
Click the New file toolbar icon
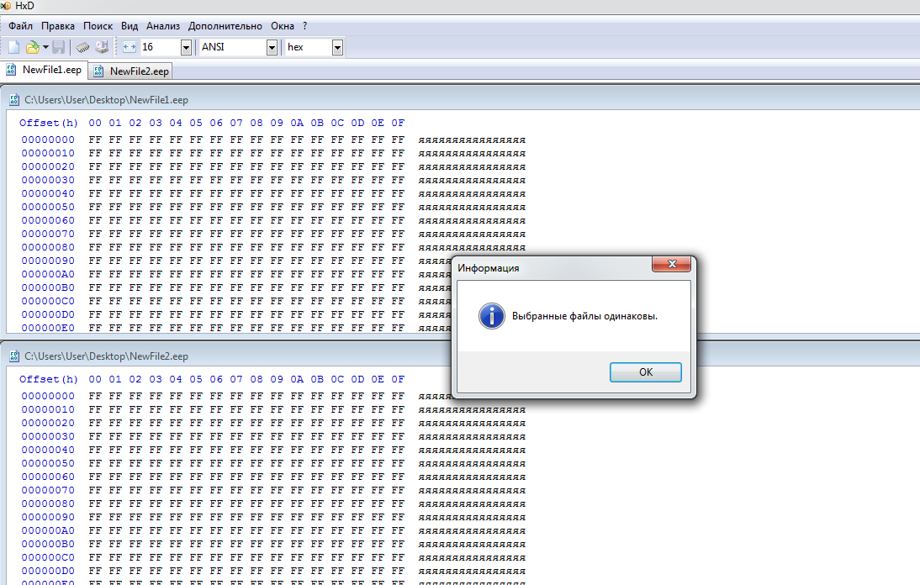click(13, 47)
